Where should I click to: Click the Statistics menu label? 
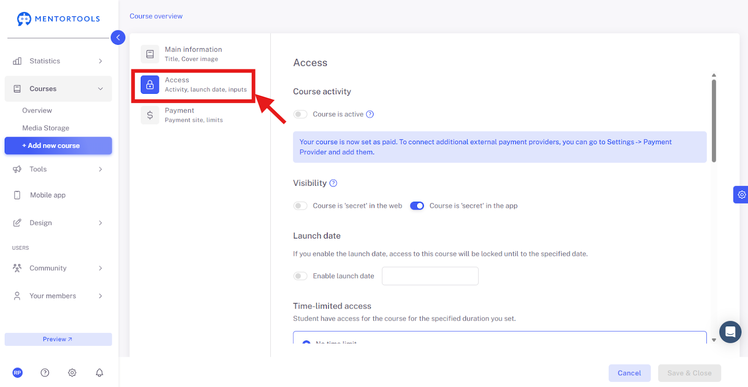45,61
